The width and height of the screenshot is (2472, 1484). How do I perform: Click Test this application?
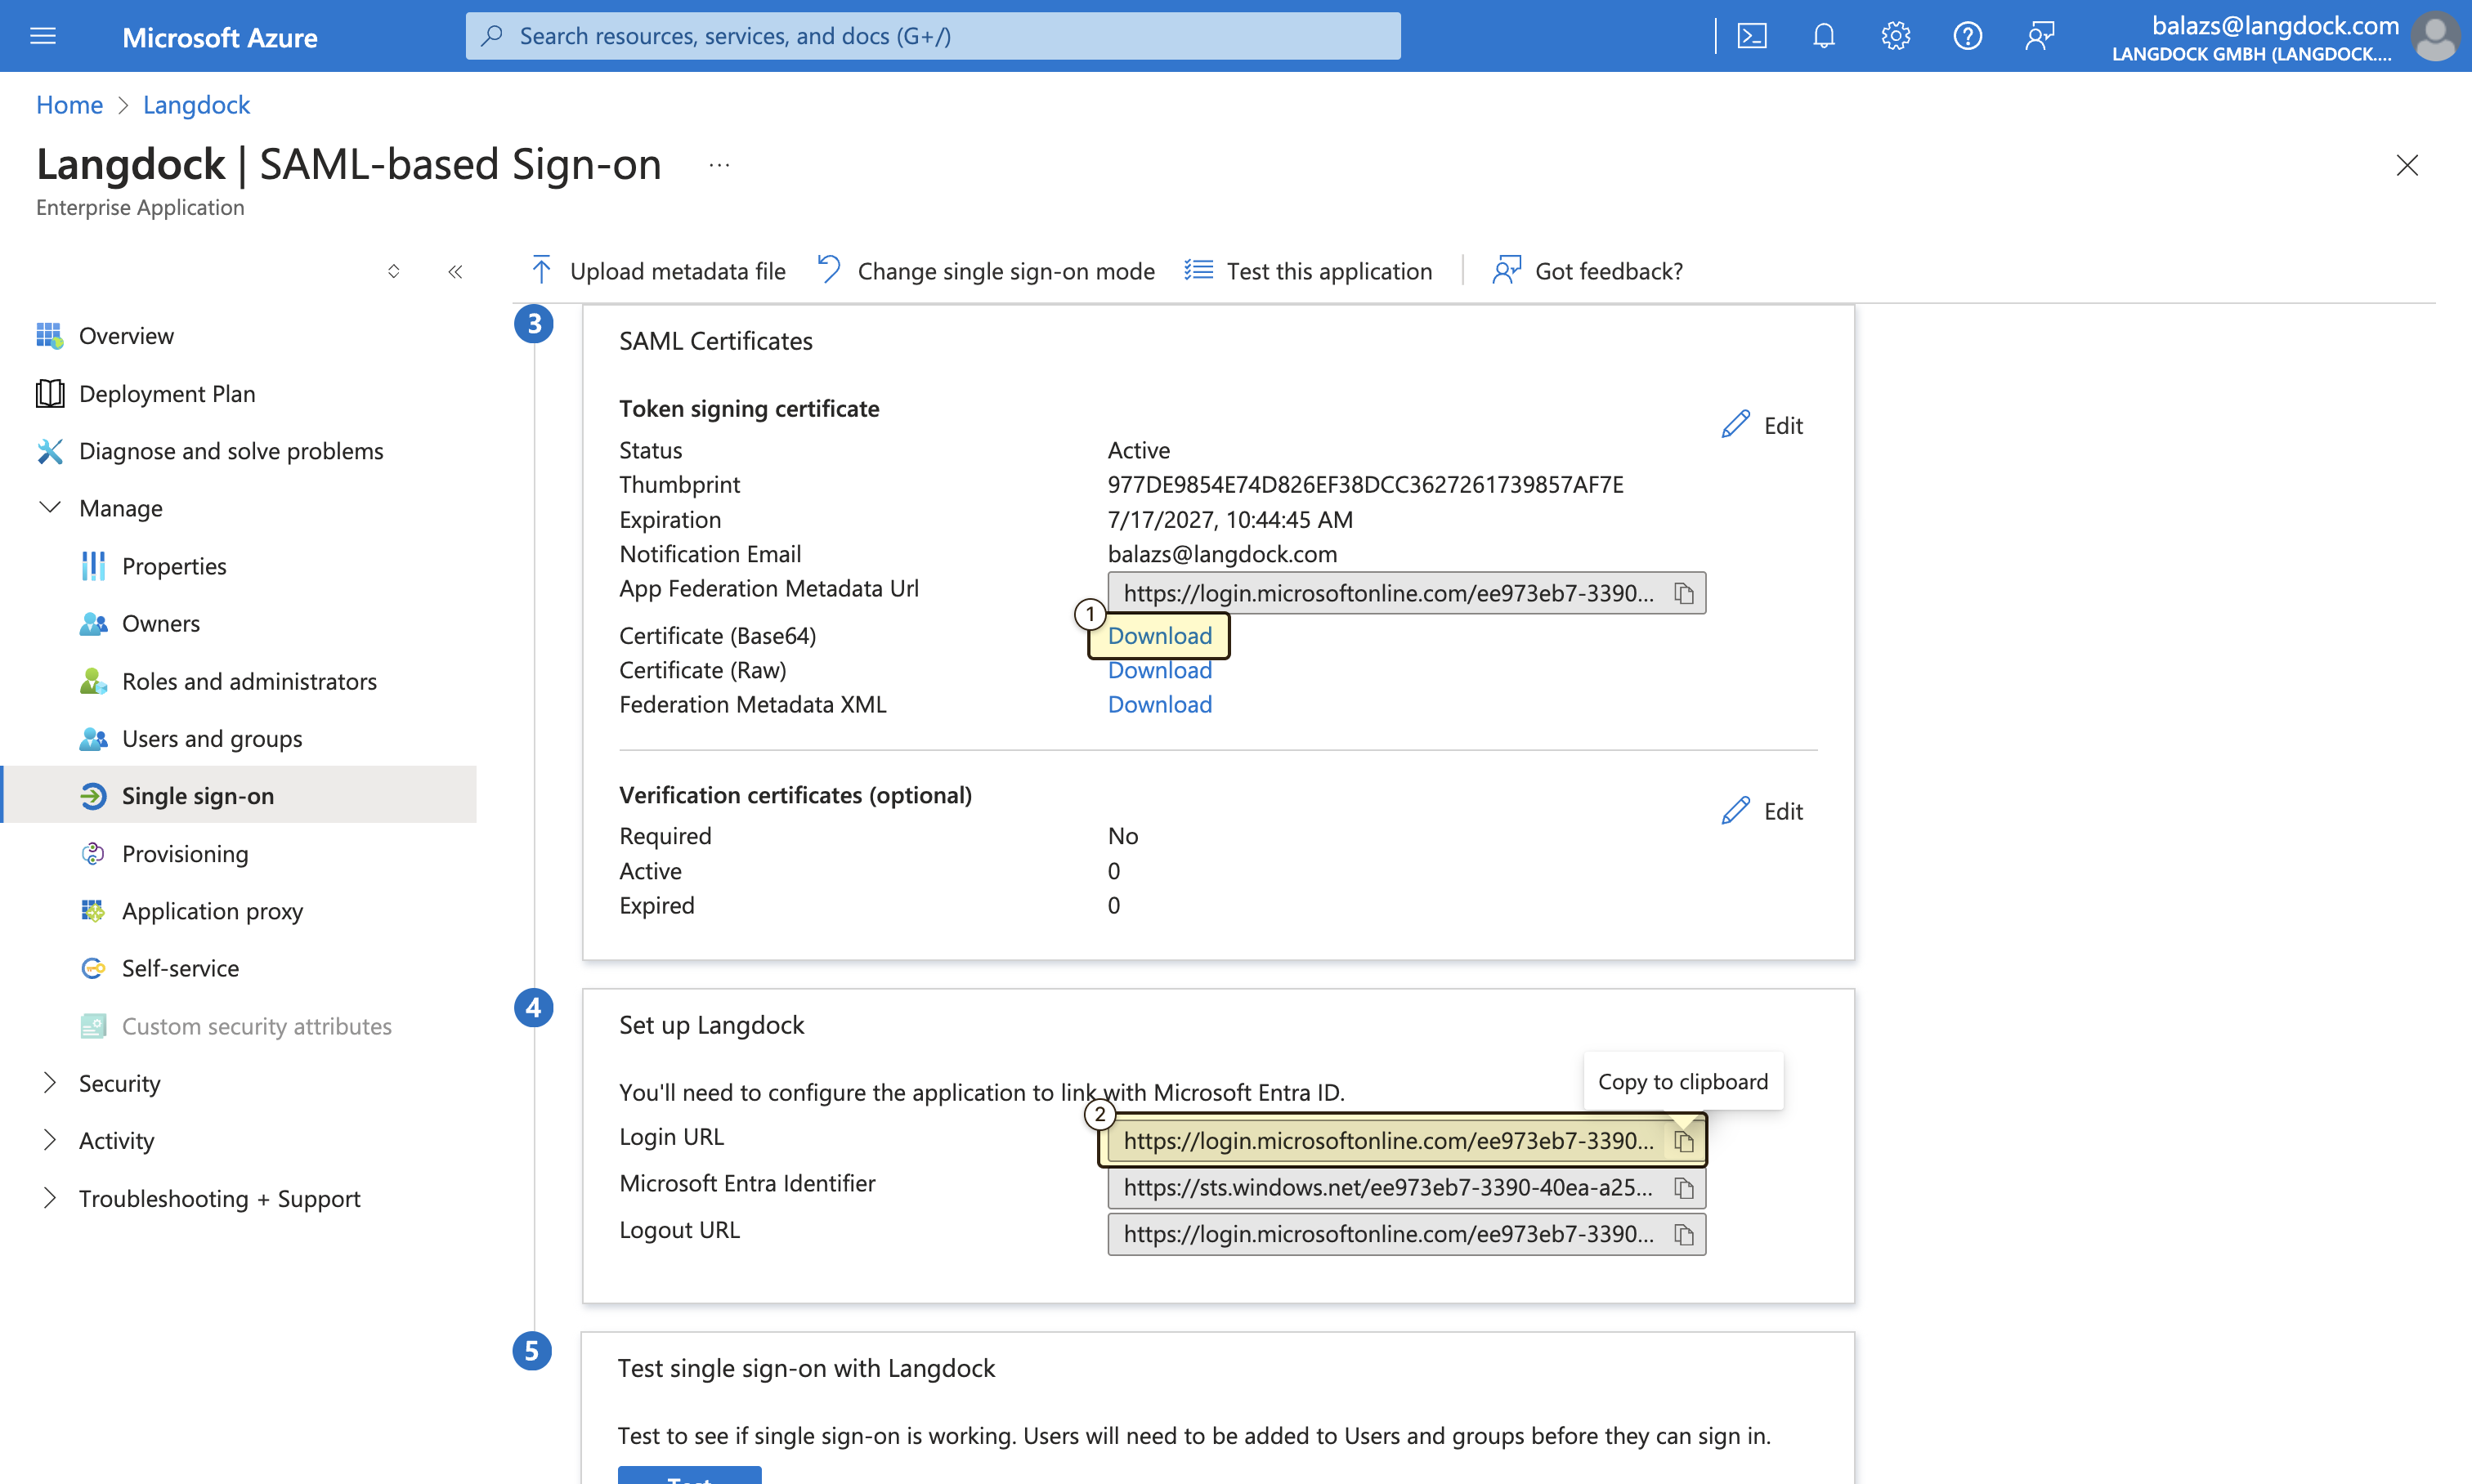click(1309, 271)
